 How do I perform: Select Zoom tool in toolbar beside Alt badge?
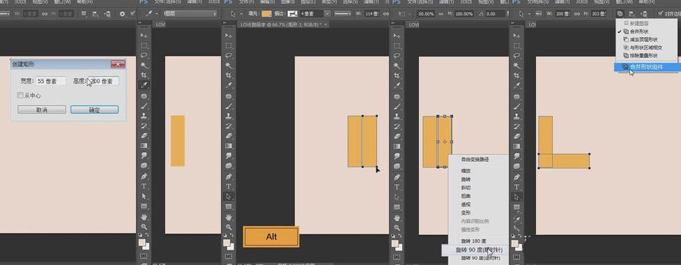pyautogui.click(x=229, y=227)
